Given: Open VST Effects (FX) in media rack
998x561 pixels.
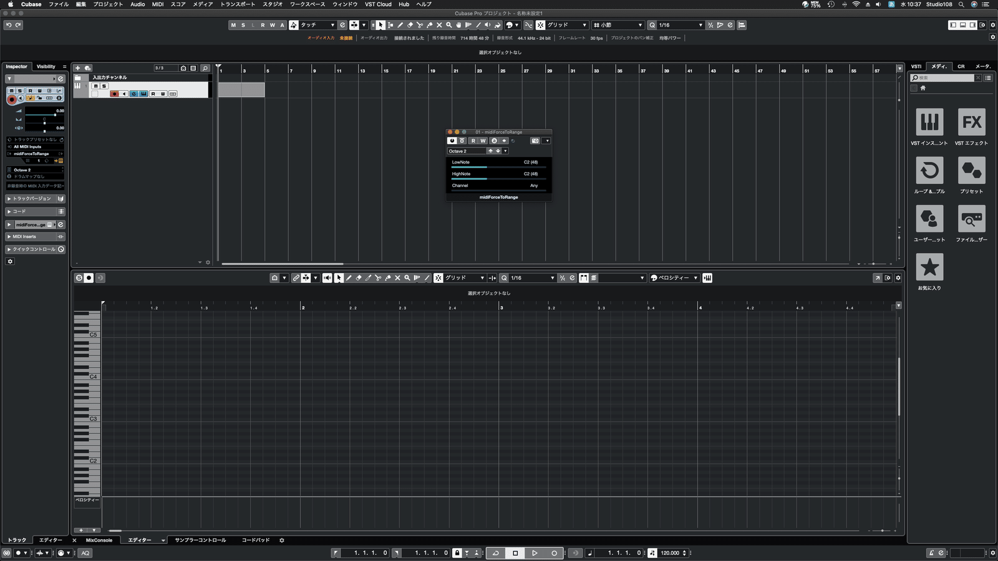Looking at the screenshot, I should click(972, 122).
